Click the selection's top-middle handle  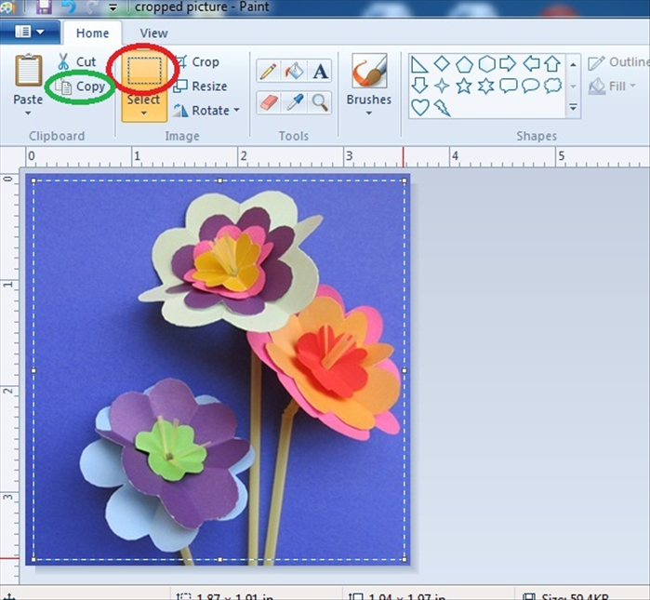pyautogui.click(x=220, y=180)
